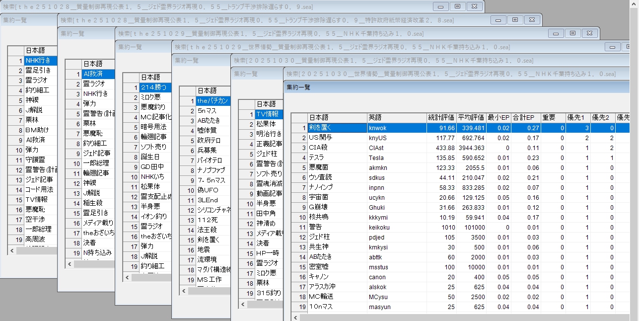Screen dimensions: 639x321
Task: Select the HP一時 entry
Action: pyautogui.click(x=269, y=253)
